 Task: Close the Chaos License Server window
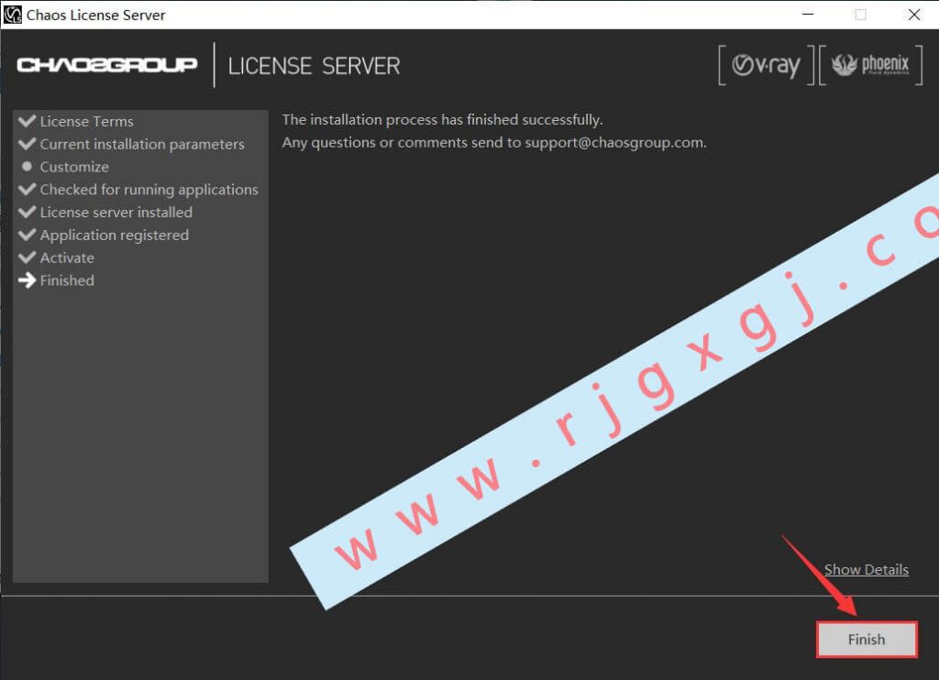(914, 15)
